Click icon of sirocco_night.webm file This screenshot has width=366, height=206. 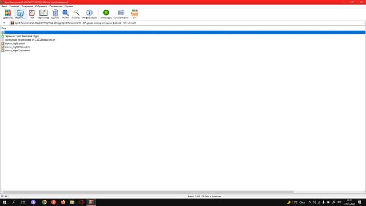(x=3, y=43)
